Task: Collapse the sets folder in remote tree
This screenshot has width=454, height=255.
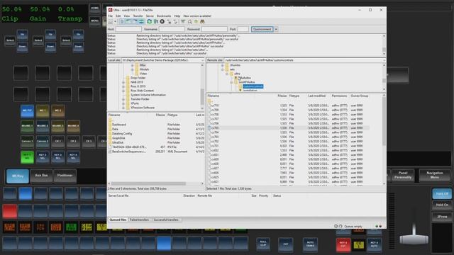Action: pyautogui.click(x=223, y=69)
